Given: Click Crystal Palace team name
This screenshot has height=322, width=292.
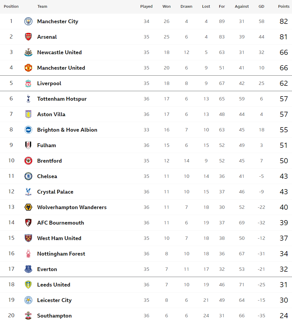Looking at the screenshot, I should coord(55,192).
